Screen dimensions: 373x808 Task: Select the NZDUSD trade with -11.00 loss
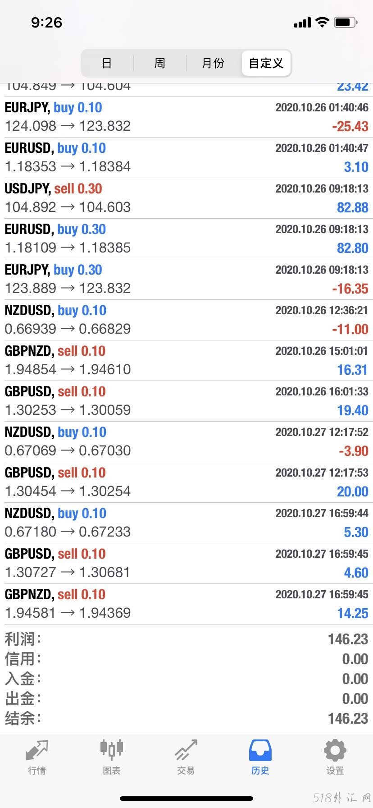point(186,320)
